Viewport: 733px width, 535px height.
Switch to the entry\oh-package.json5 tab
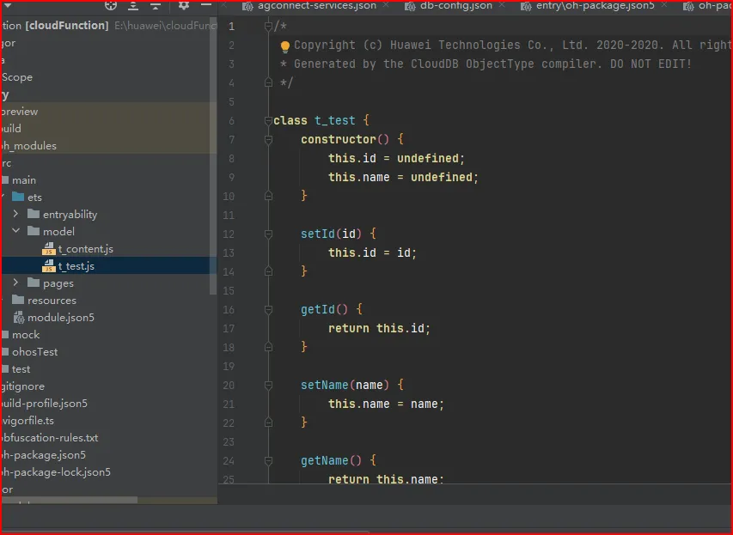[x=595, y=6]
